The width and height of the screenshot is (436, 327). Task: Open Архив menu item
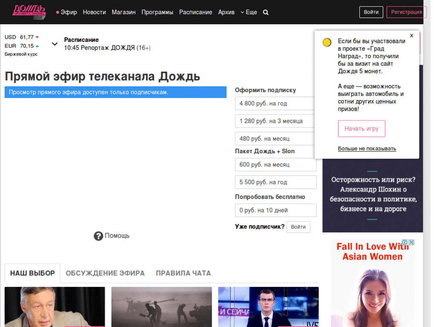(226, 12)
